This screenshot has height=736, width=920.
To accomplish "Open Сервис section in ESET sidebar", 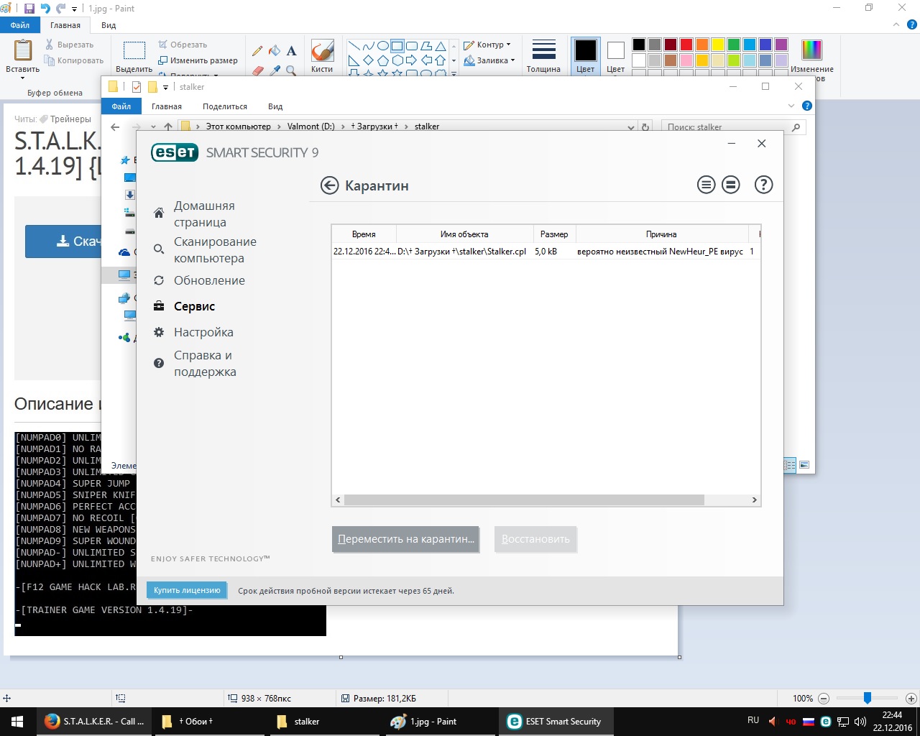I will (x=194, y=306).
